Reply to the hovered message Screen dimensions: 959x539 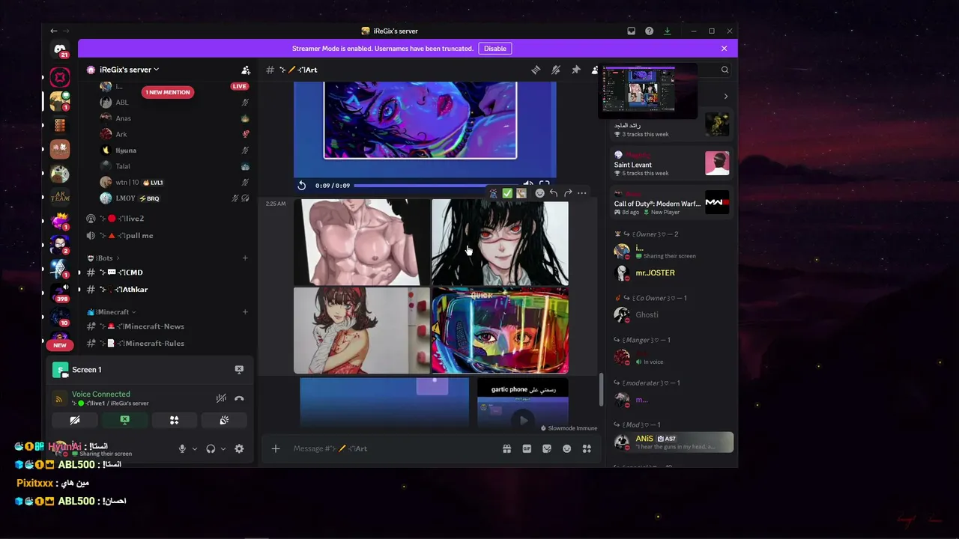(x=554, y=193)
